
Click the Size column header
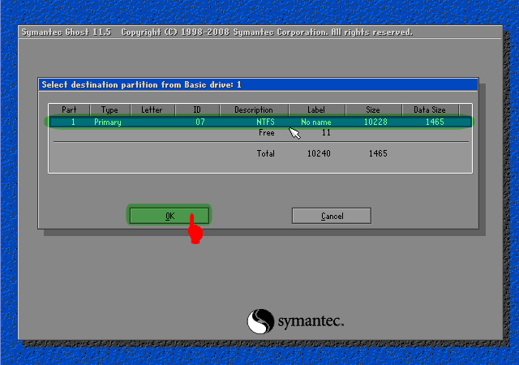coord(373,110)
